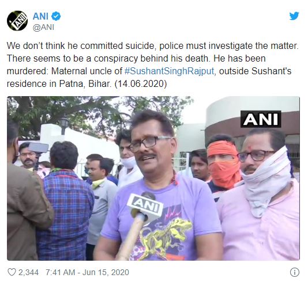This screenshot has width=308, height=282.
Task: Open the @ANI handle link
Action: (x=43, y=28)
